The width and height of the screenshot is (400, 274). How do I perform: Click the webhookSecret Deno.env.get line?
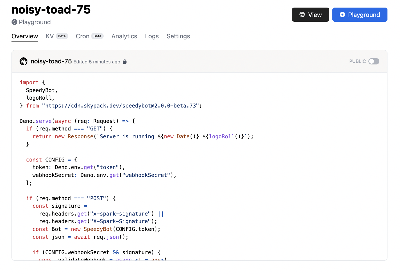point(104,175)
